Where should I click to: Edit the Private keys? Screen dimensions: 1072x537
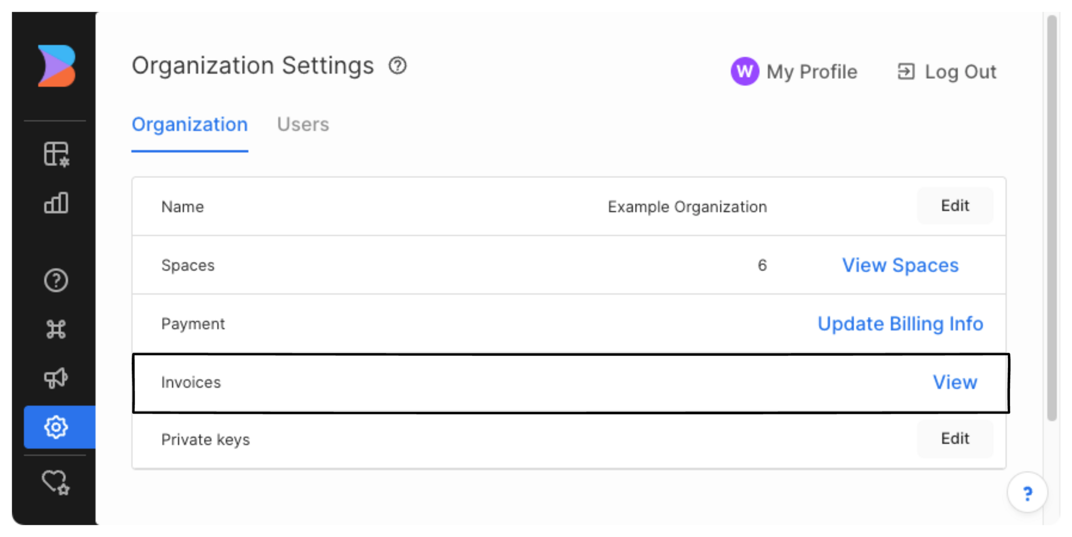955,439
